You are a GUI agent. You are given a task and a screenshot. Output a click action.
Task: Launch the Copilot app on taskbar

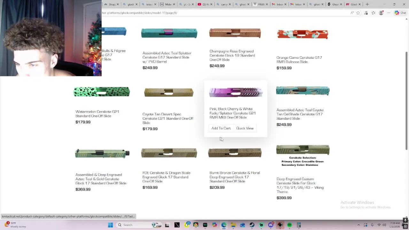[x=214, y=225]
